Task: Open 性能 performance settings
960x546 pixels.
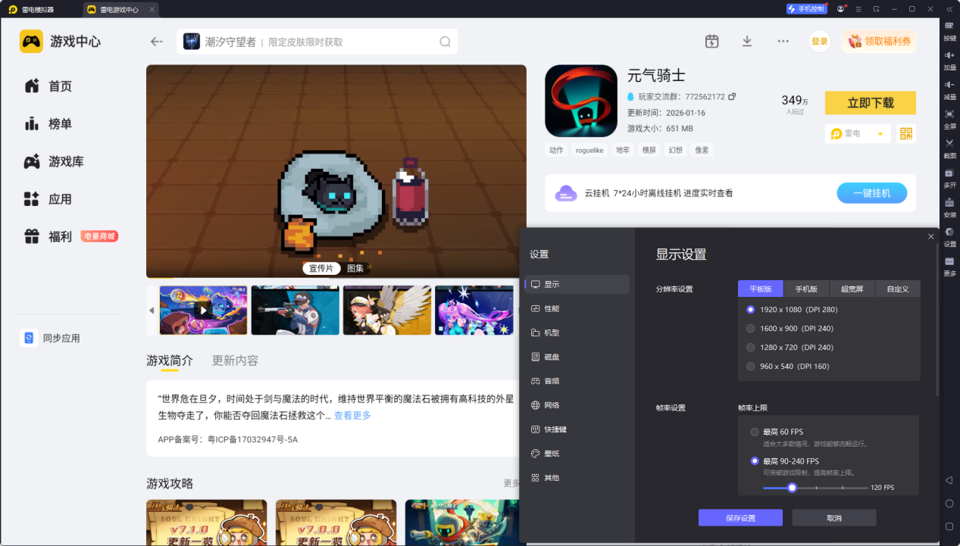Action: click(577, 309)
